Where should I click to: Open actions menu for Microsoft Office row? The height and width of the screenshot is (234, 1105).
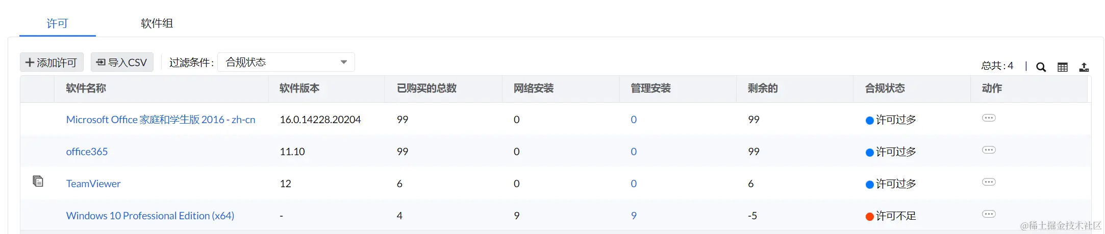[989, 118]
